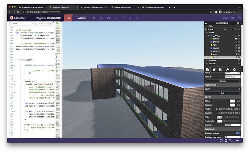Expand Specular color components with plus

tap(239, 105)
